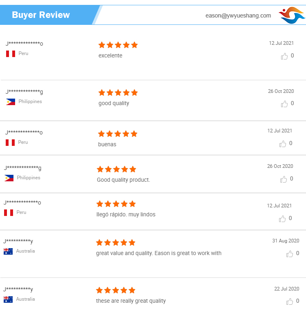The height and width of the screenshot is (317, 306).
Task: Click the reviewer name on the 31 Aug 2020 review
Action: point(18,241)
